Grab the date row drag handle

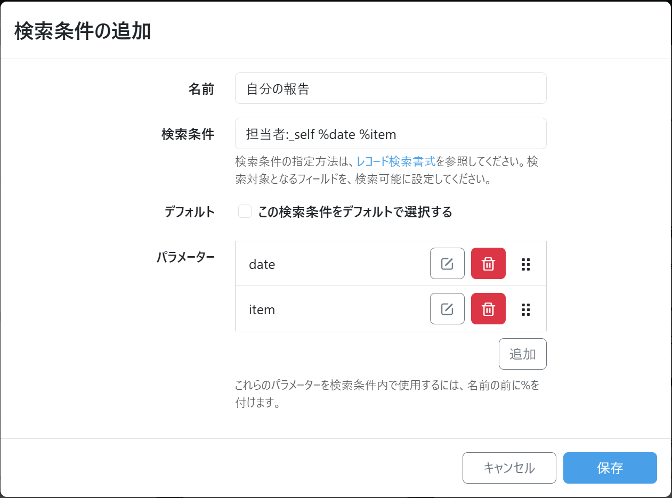(525, 264)
